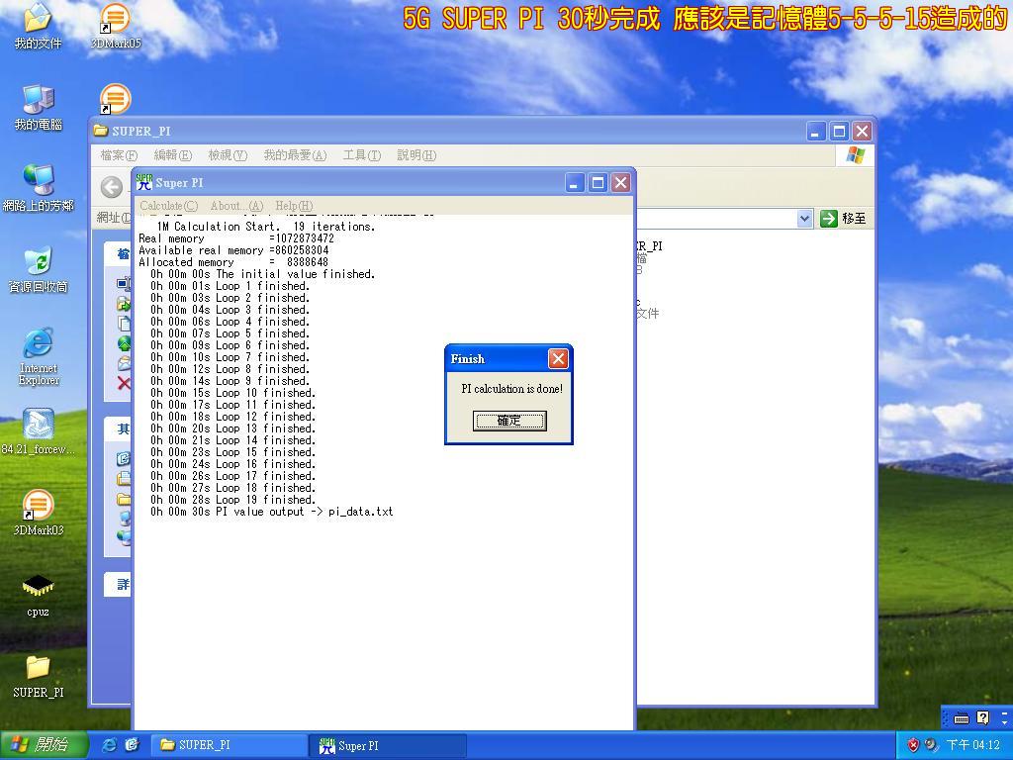This screenshot has height=760, width=1013.
Task: Click the 開始 Start button
Action: 43,745
